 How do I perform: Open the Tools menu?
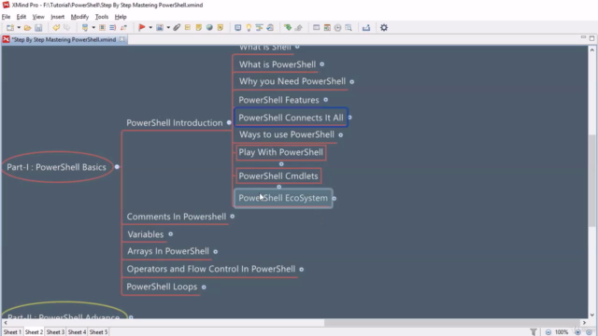coord(102,17)
